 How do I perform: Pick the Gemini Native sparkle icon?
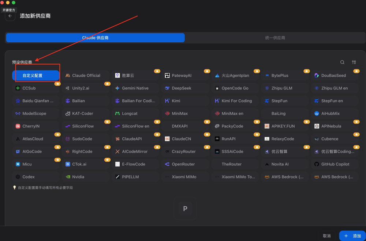tap(117, 88)
